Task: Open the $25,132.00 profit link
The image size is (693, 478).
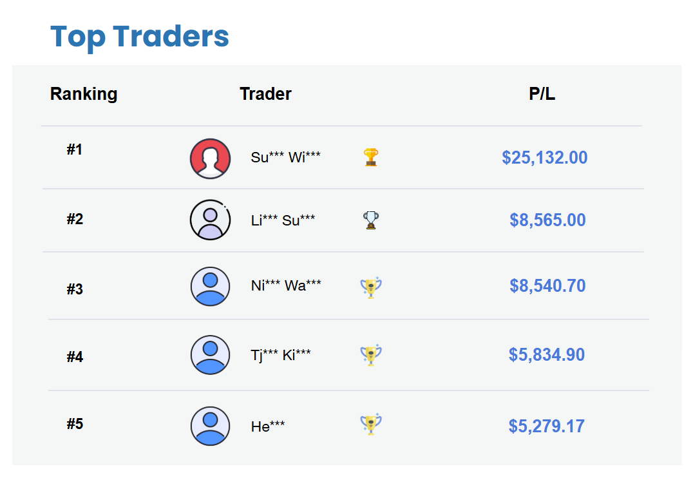Action: coord(545,157)
